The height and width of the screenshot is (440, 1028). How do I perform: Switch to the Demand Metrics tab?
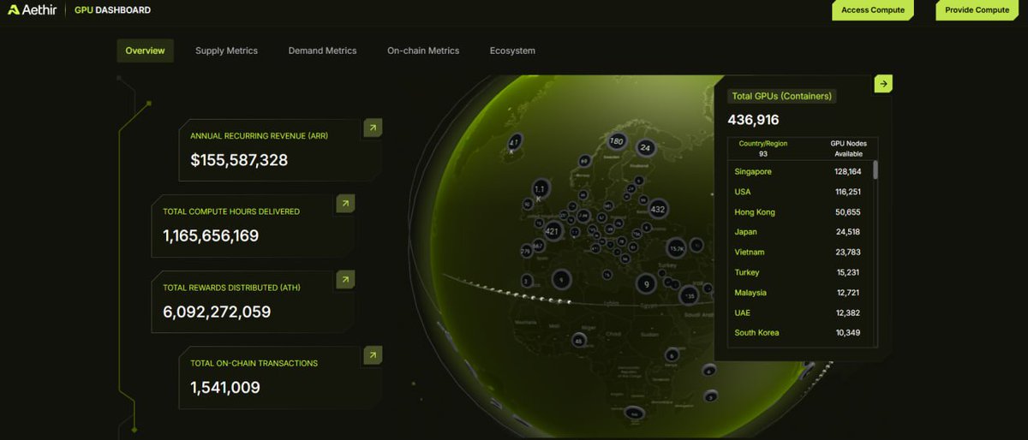pos(322,51)
